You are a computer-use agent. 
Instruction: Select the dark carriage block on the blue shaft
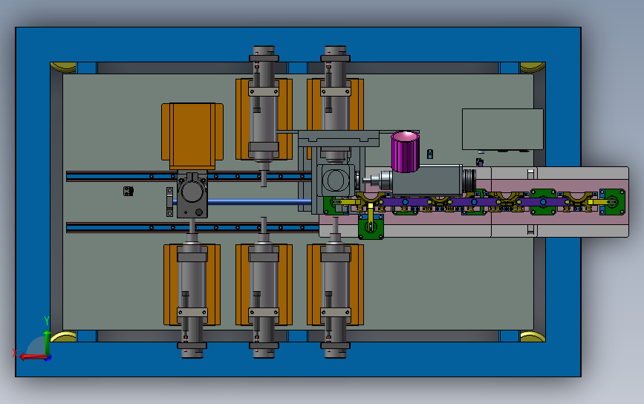pos(192,195)
